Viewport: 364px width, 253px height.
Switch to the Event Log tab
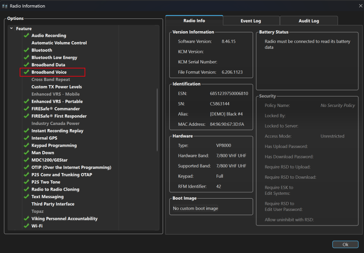251,21
